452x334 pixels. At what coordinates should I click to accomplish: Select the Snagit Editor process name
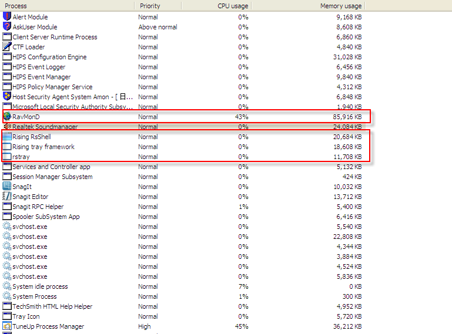coord(31,197)
